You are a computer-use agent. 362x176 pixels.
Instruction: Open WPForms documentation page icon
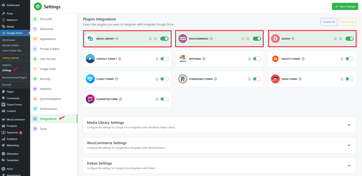click(249, 59)
